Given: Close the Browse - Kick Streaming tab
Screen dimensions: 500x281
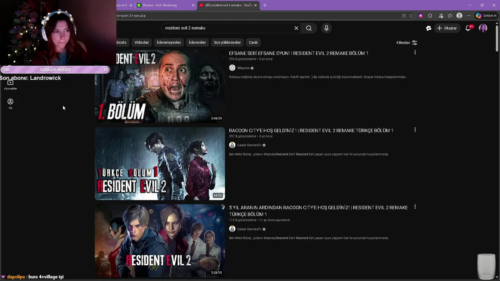Looking at the screenshot, I should [193, 5].
